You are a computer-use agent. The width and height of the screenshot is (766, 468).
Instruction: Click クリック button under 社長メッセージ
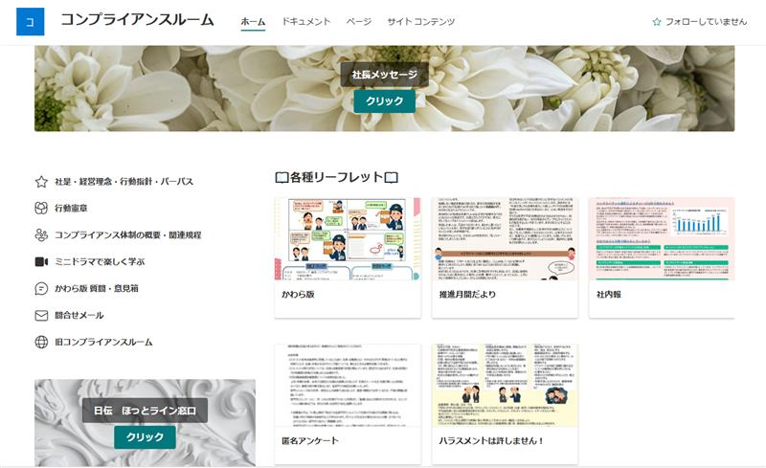pyautogui.click(x=384, y=101)
